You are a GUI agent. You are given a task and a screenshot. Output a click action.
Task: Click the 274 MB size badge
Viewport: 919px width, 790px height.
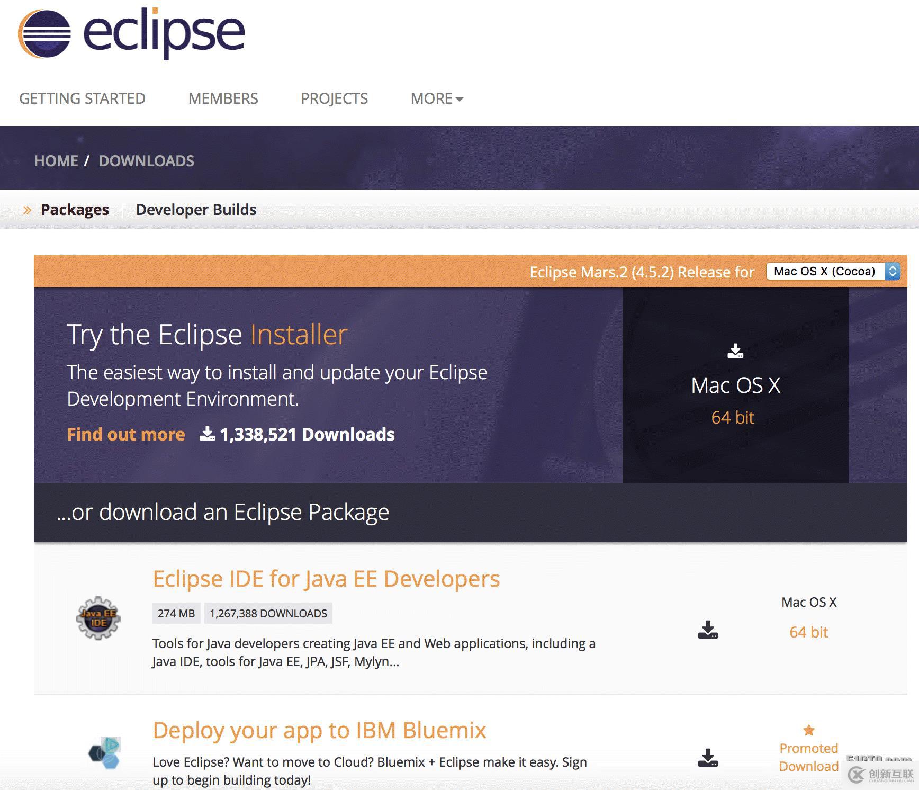[x=176, y=613]
